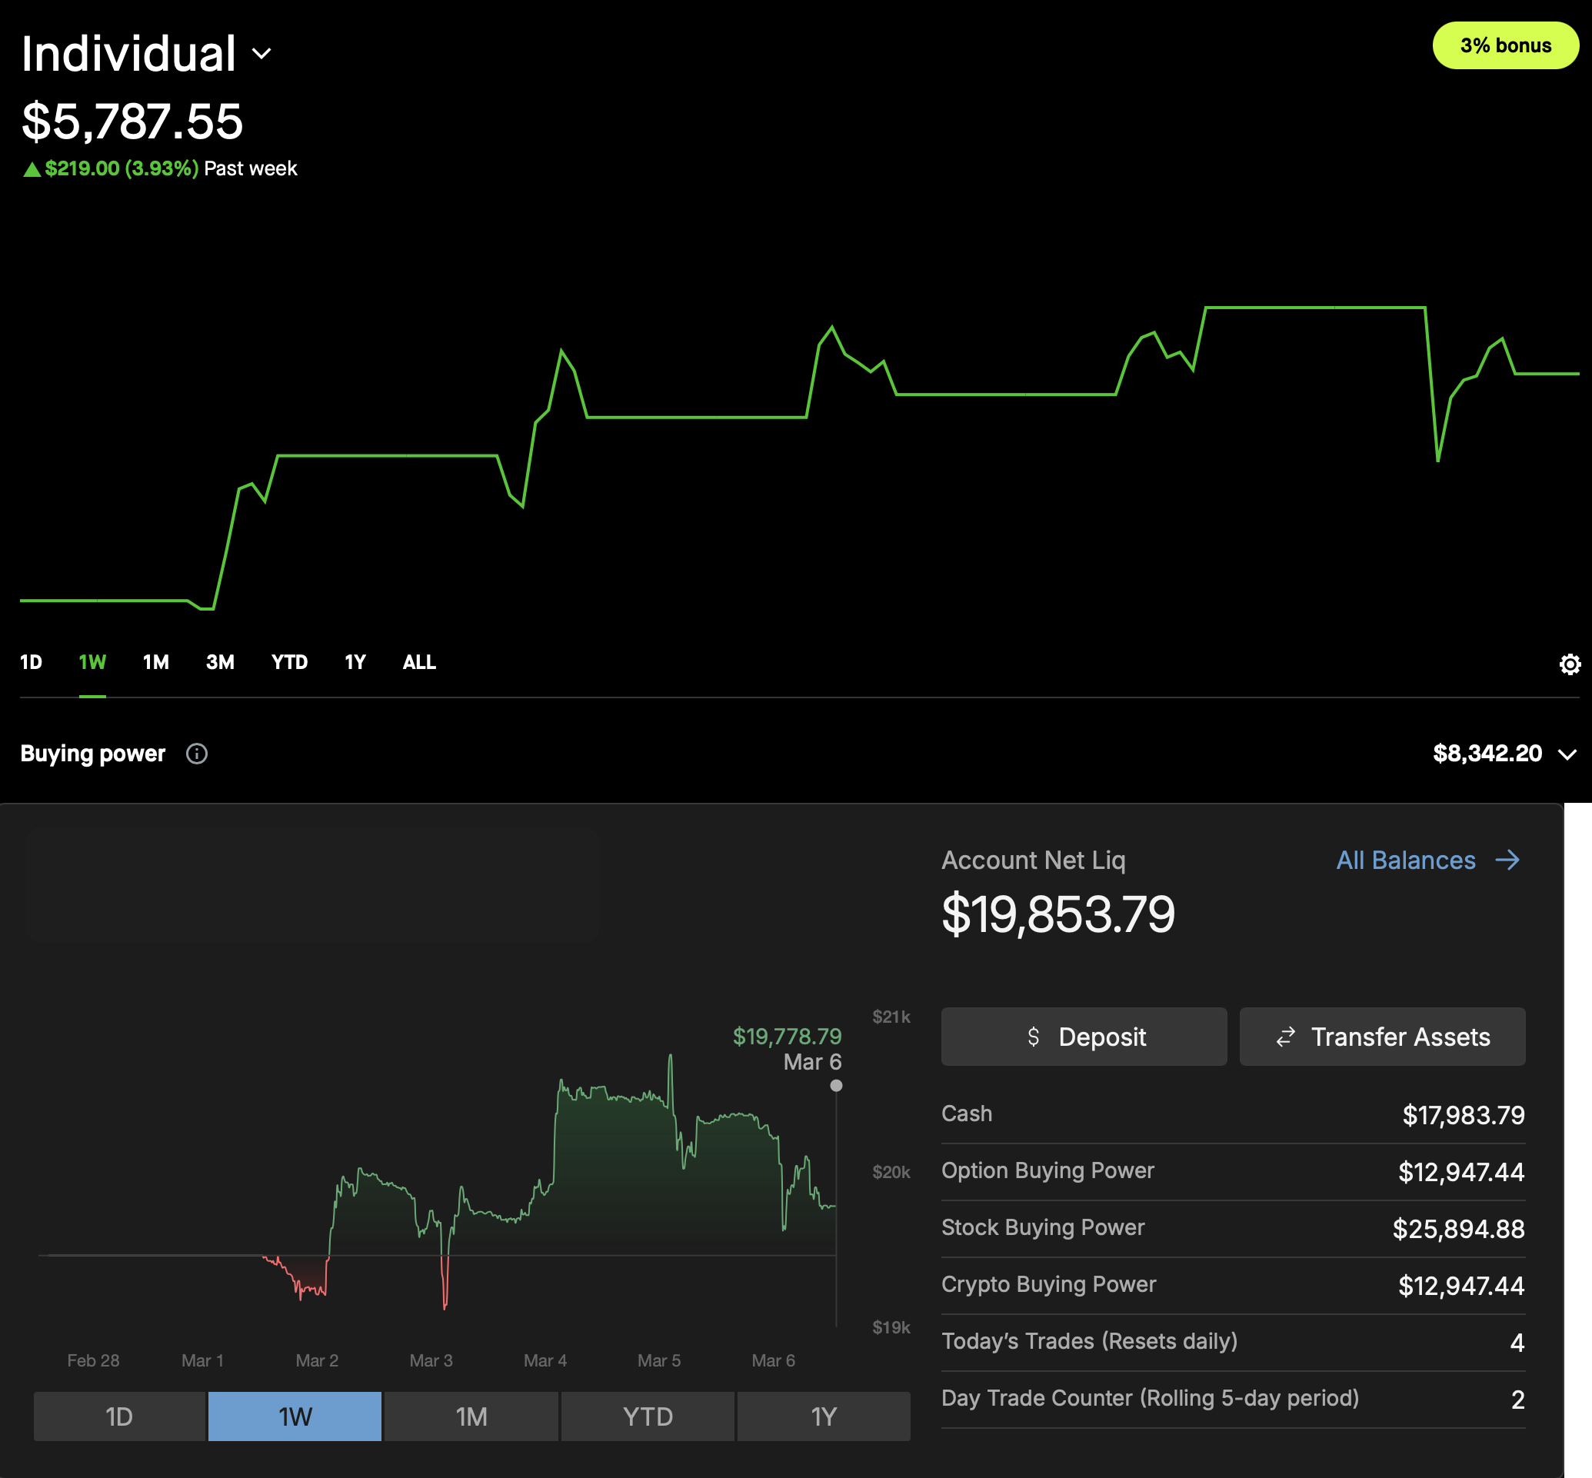Select 1Y button on Net Liq chart

[823, 1416]
